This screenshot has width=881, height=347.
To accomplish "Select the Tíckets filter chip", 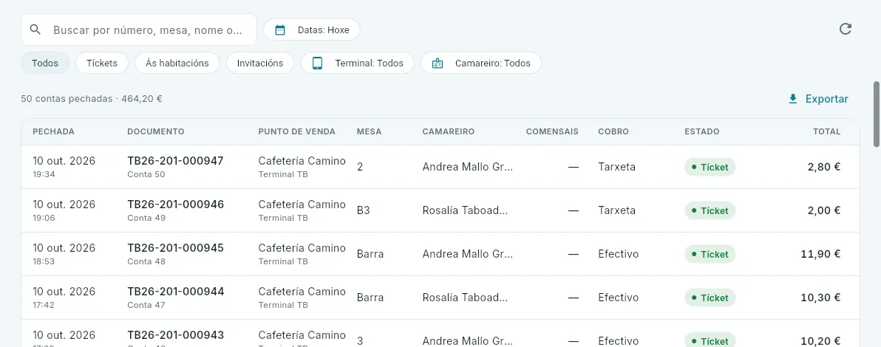I will click(102, 63).
